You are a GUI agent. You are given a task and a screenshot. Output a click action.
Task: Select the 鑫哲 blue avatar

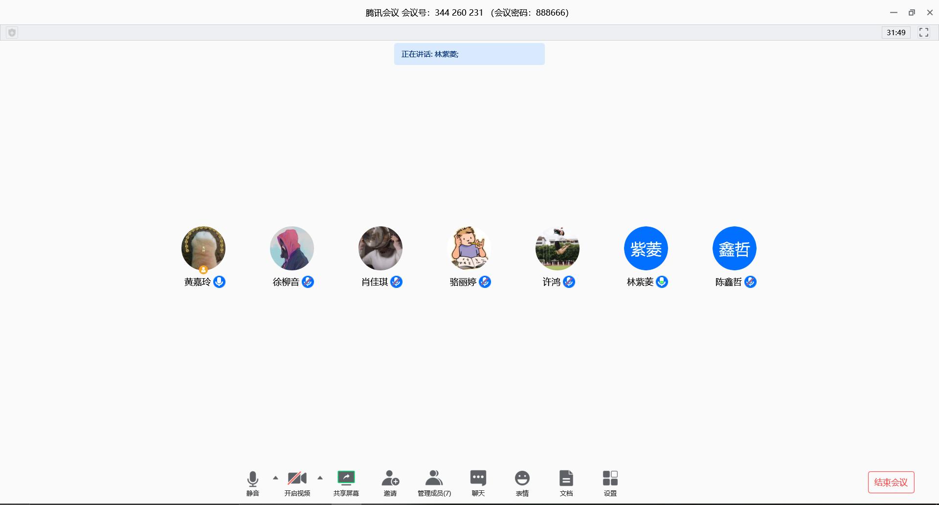(x=734, y=248)
